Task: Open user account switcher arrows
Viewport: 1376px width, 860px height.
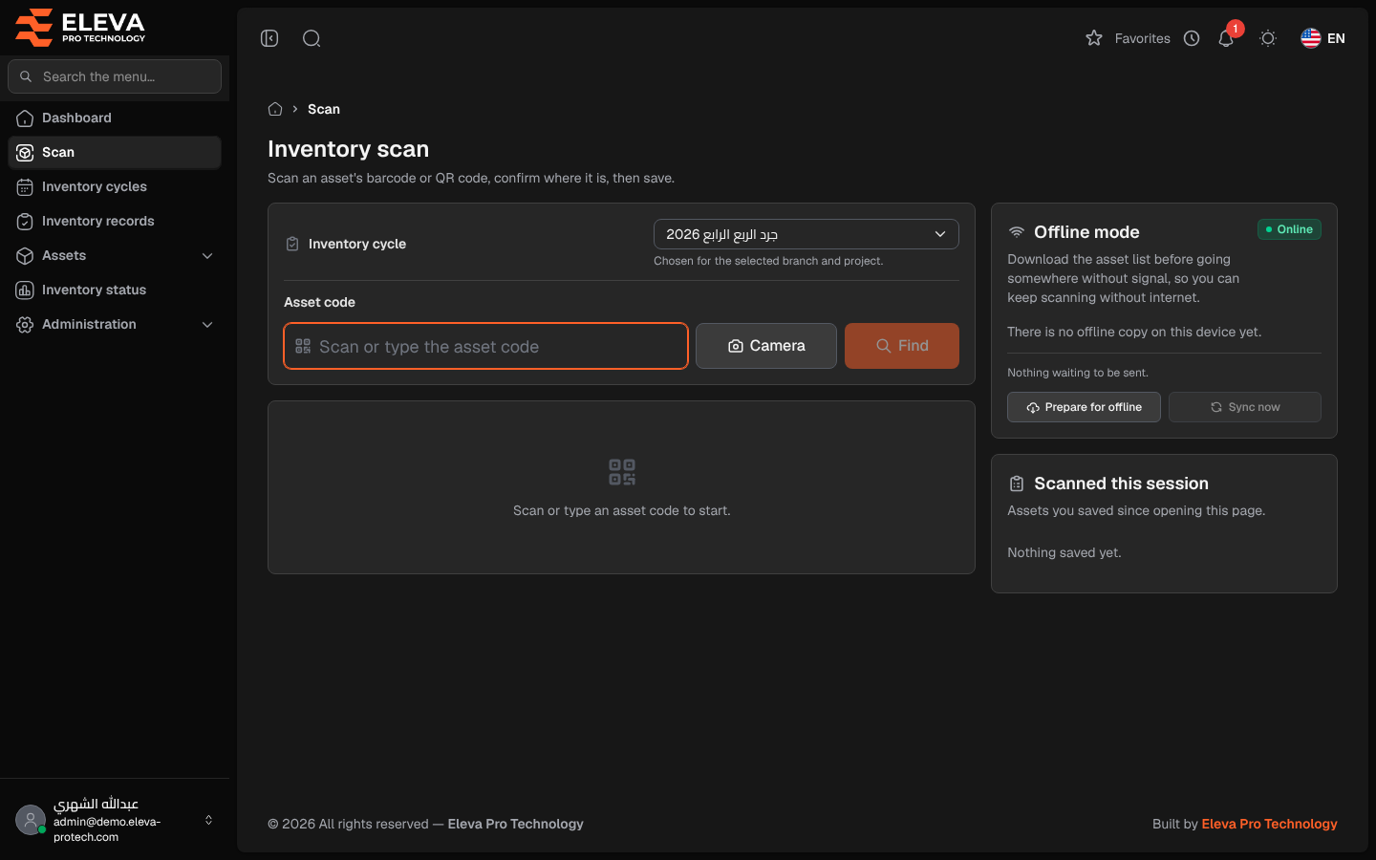Action: coord(208,820)
